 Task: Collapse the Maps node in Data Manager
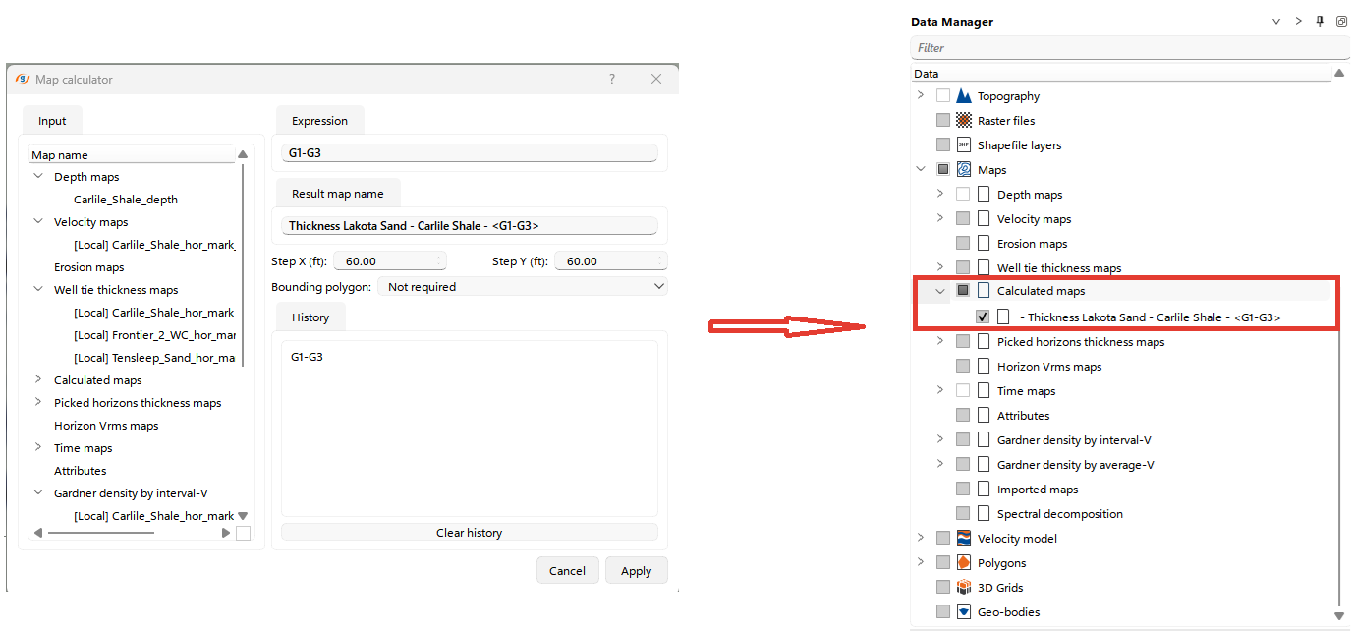pos(921,170)
